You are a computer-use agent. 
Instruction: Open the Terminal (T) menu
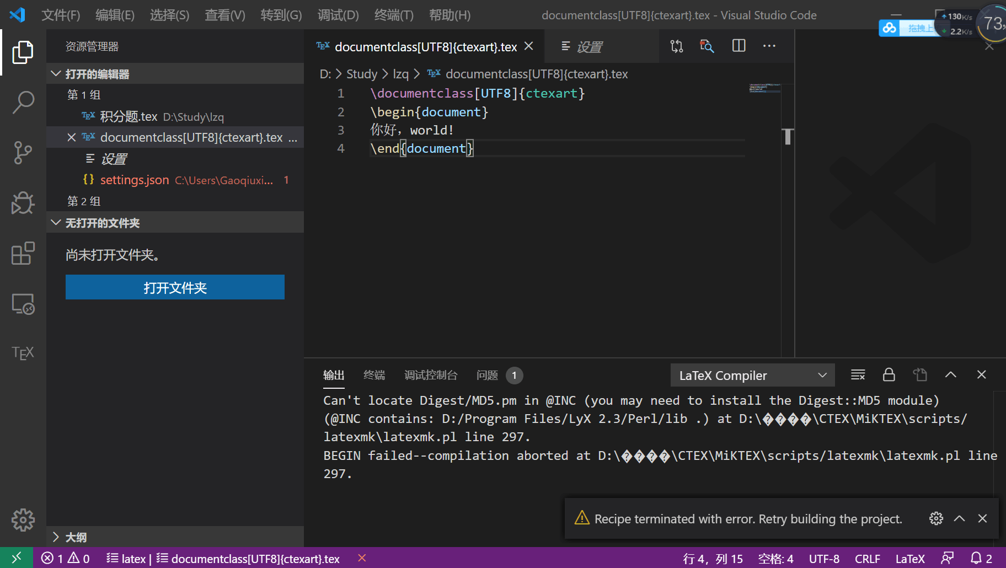tap(394, 15)
